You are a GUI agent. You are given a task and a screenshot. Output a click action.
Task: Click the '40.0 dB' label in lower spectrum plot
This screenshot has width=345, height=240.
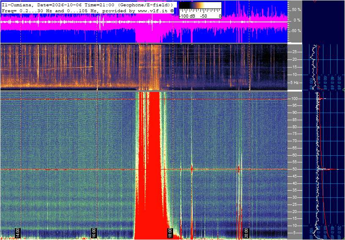click(332, 232)
